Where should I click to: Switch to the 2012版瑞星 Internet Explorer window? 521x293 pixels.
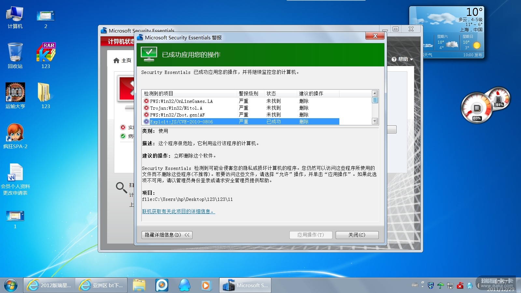coord(49,286)
